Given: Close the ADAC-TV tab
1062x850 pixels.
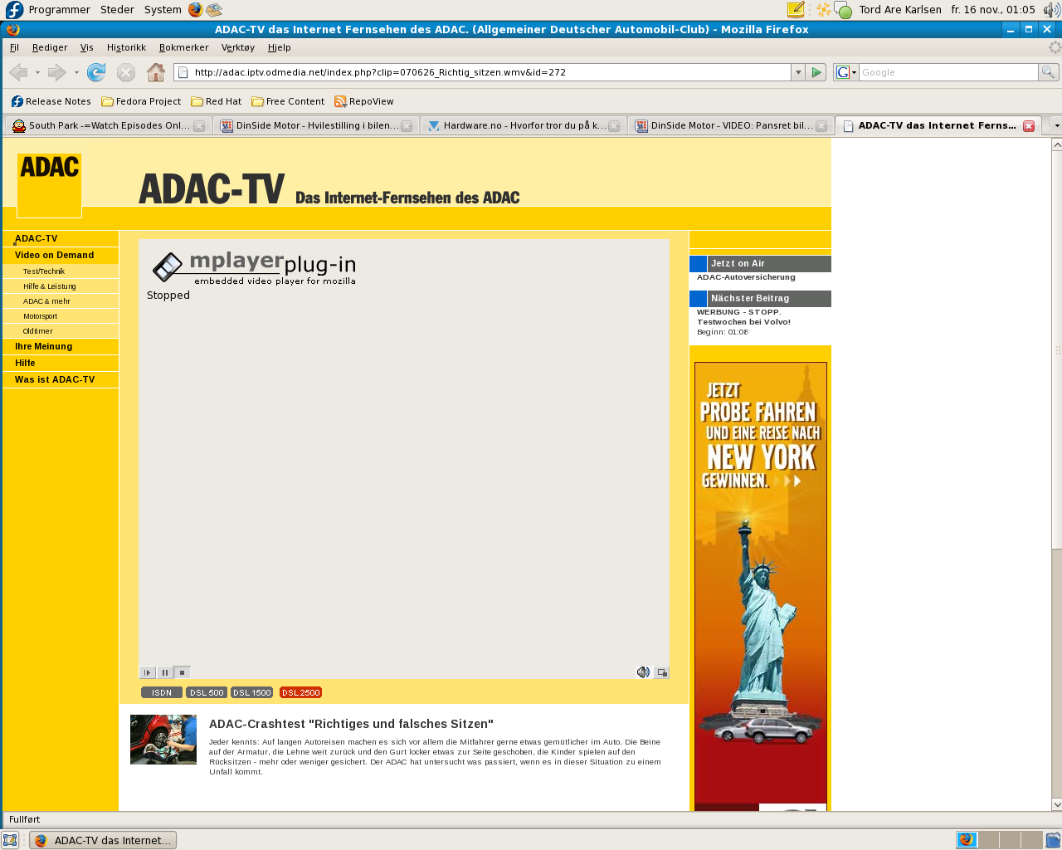Looking at the screenshot, I should [1029, 126].
